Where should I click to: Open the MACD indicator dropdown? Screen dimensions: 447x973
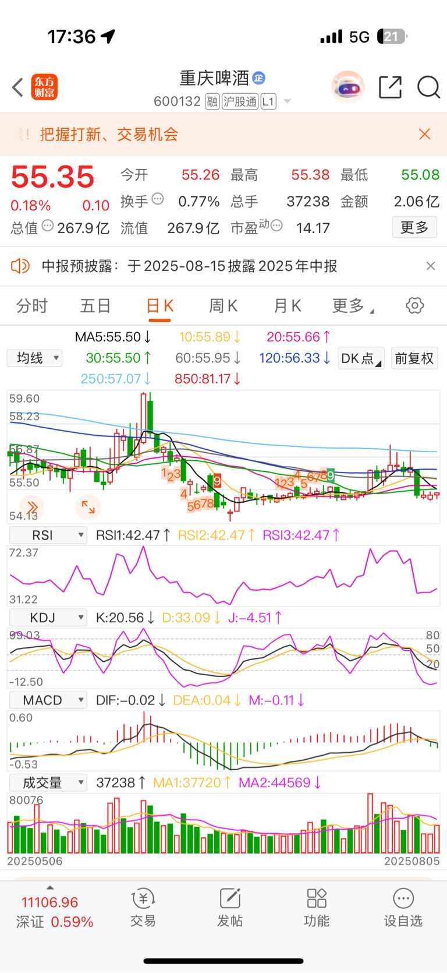click(48, 700)
